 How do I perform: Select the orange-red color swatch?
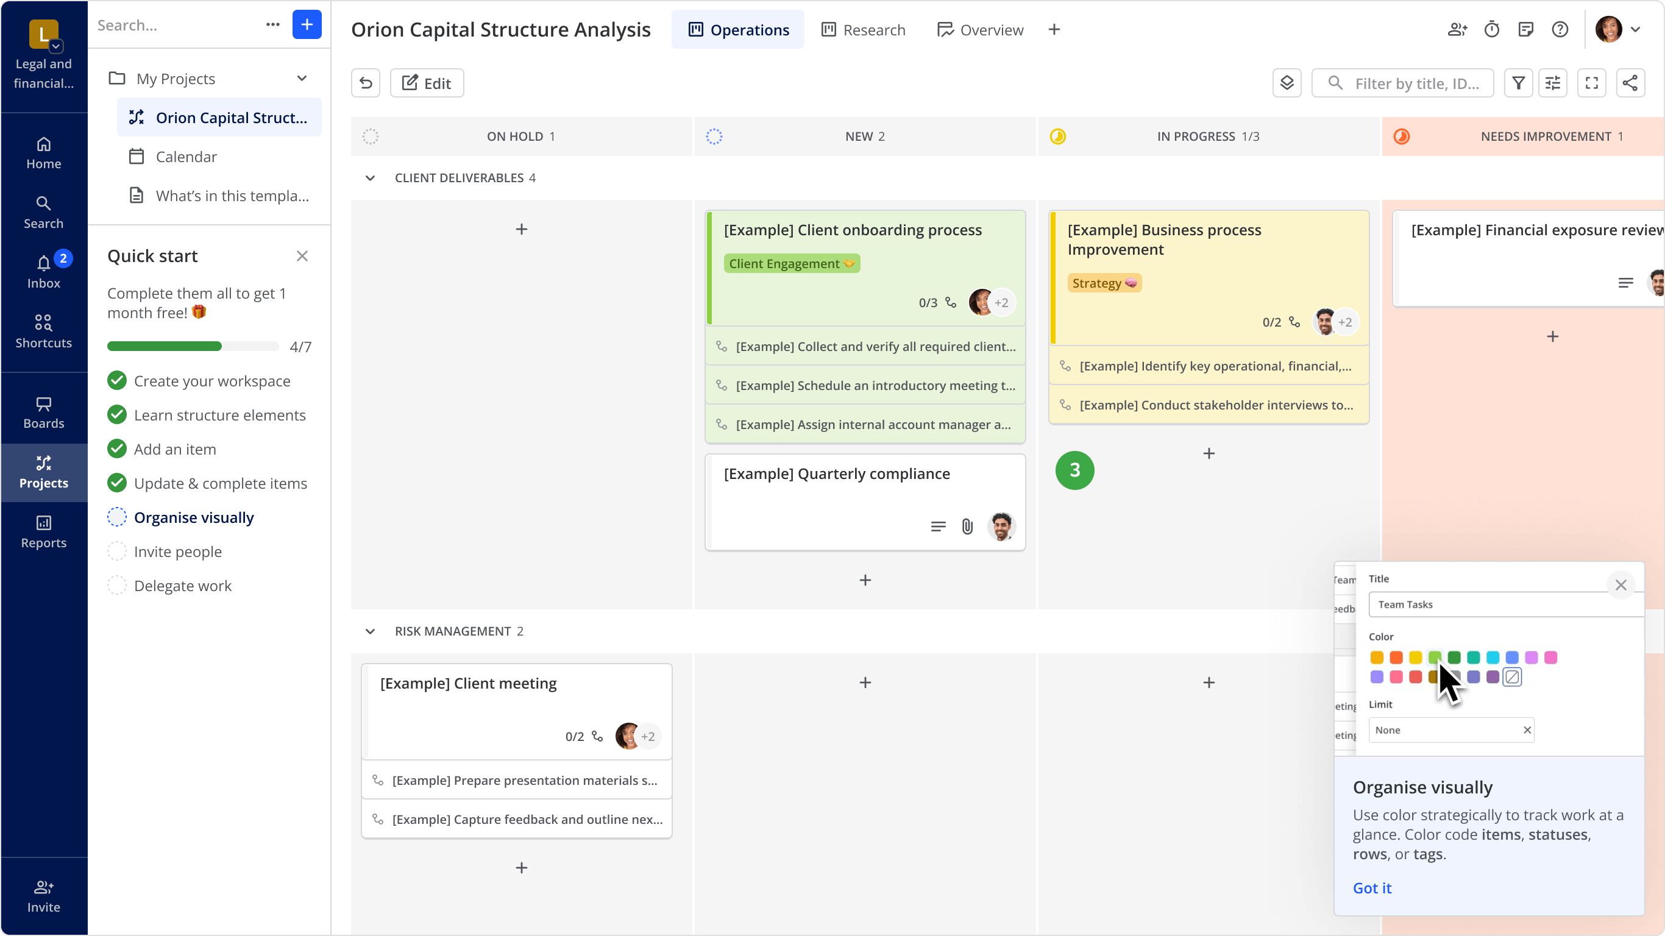tap(1396, 658)
